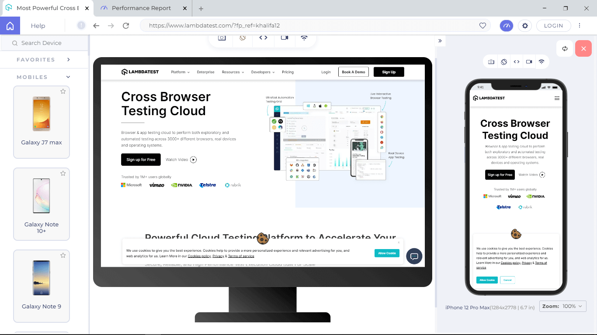This screenshot has height=335, width=597.
Task: Collapse the MOBILES section
Action: pos(44,77)
